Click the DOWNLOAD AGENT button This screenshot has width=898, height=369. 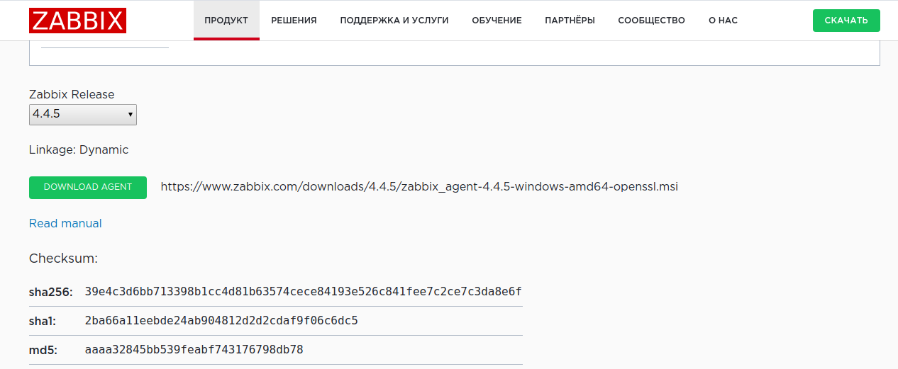tap(88, 188)
